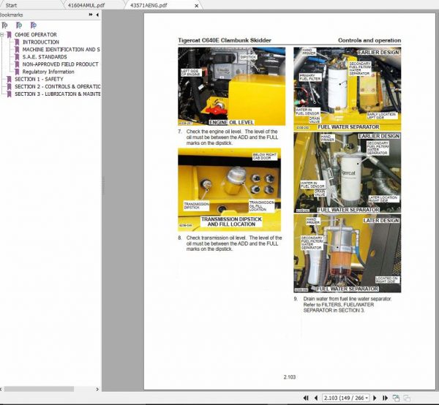
Task: Click the SECTION 3 bookmark icon
Action: (10, 94)
